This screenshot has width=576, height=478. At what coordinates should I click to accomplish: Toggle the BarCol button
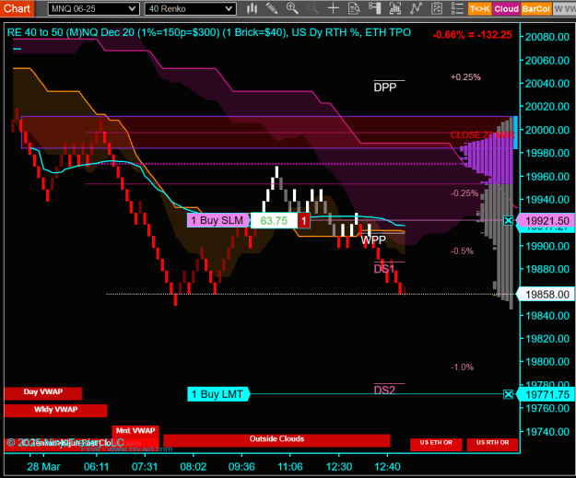tap(536, 9)
